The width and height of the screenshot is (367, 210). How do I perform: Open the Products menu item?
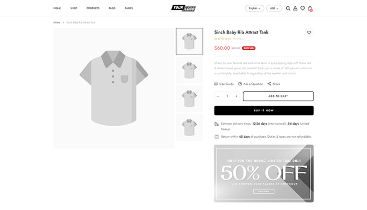pyautogui.click(x=93, y=8)
